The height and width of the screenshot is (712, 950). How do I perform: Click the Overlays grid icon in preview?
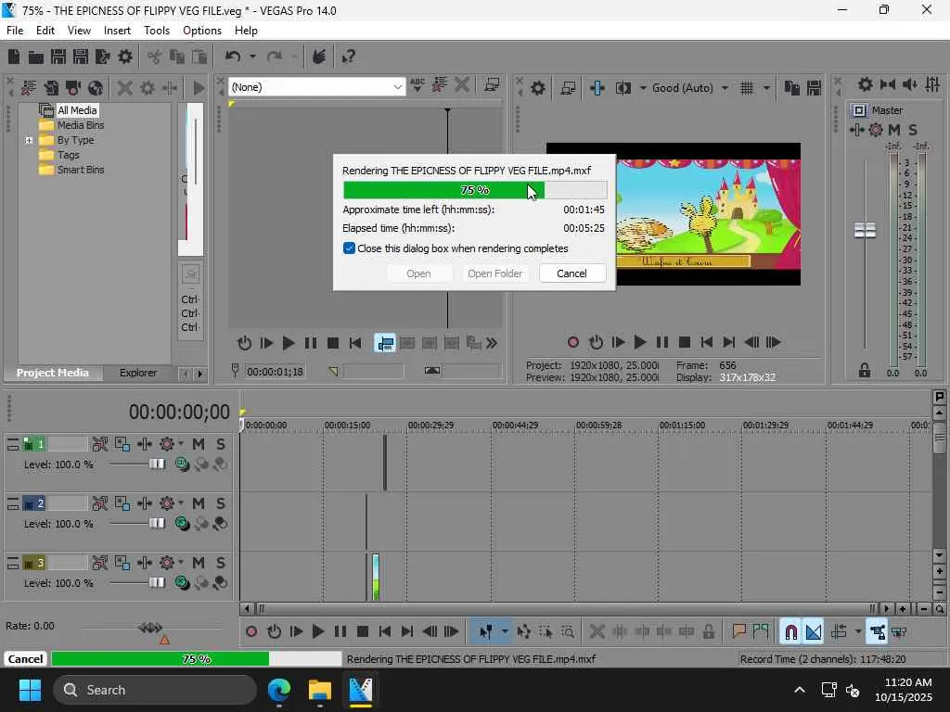coord(747,88)
